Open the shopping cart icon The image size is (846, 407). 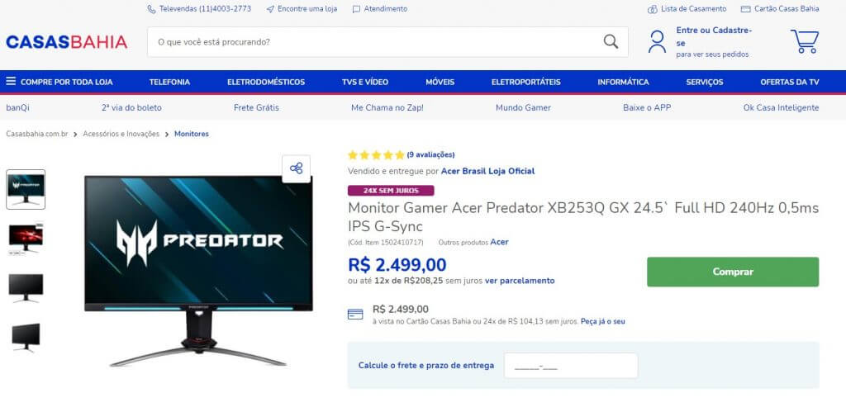pos(805,41)
